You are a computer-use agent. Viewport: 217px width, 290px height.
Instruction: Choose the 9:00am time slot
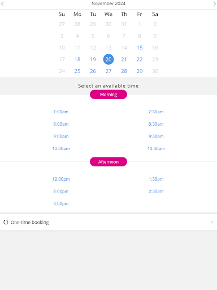coord(61,137)
